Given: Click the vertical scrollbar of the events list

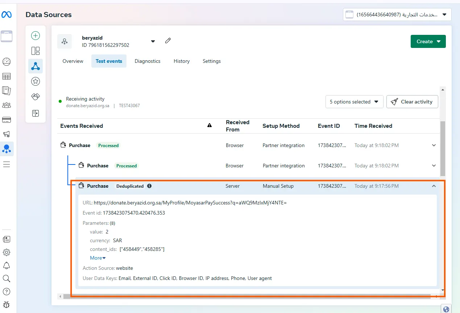Looking at the screenshot, I should point(442,149).
